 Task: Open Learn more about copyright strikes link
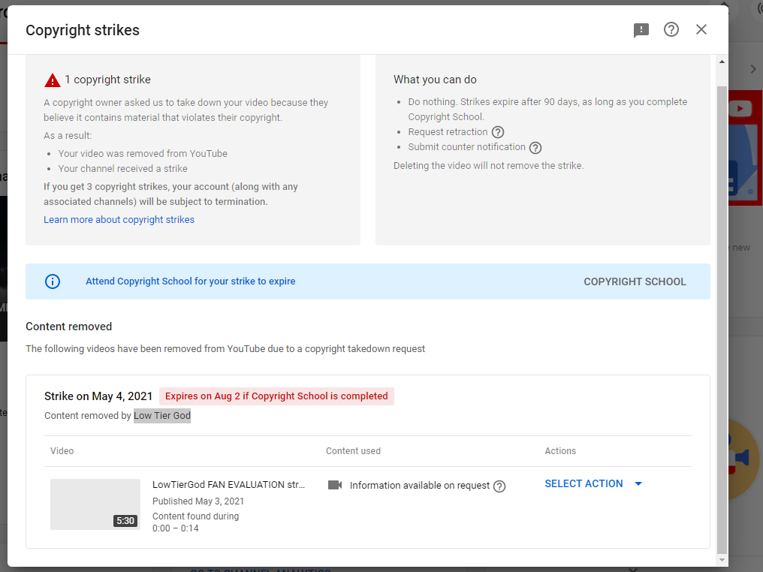point(119,220)
